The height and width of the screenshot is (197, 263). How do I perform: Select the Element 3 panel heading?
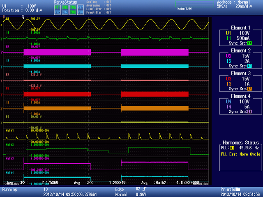pyautogui.click(x=240, y=73)
